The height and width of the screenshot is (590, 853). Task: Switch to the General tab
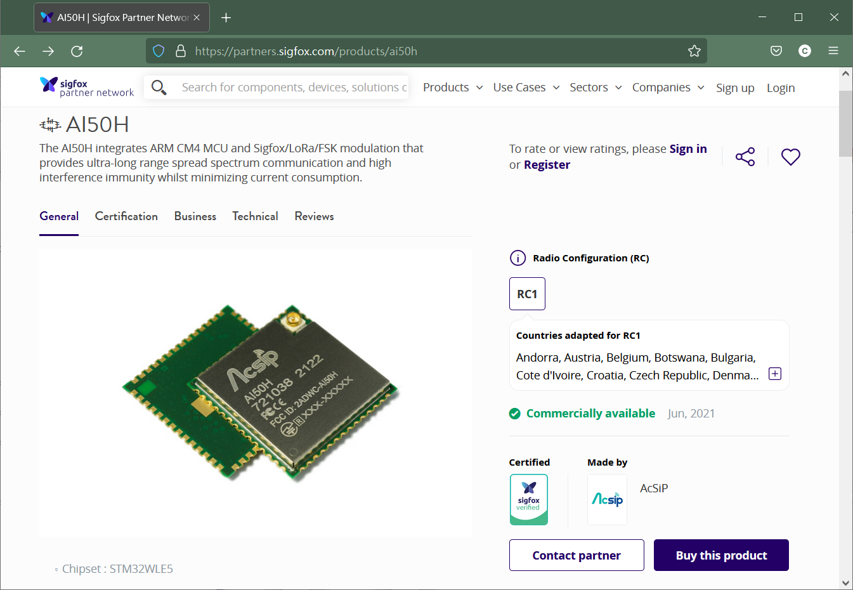coord(59,216)
